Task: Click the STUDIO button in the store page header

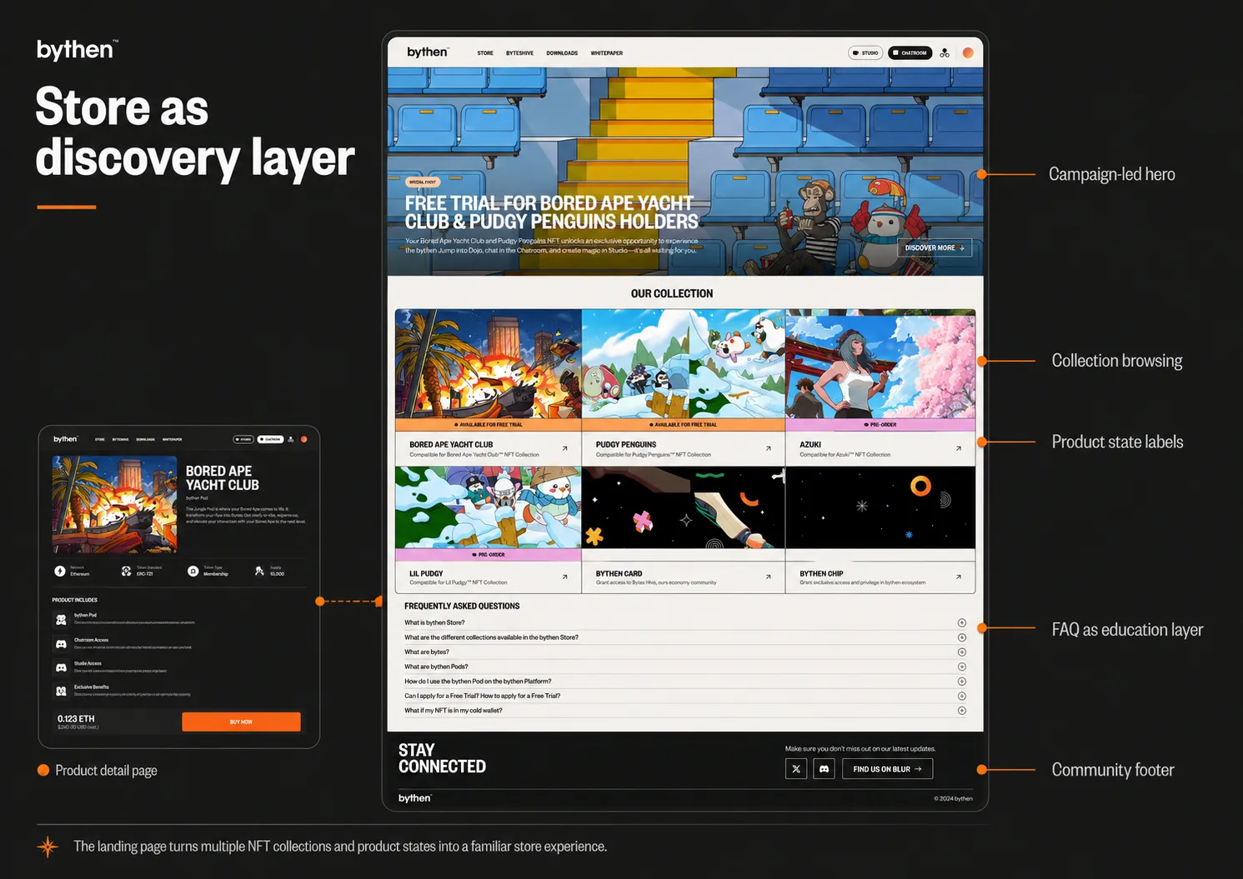Action: pos(865,52)
